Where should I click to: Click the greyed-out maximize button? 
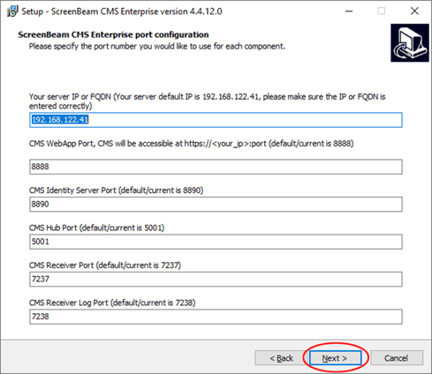(382, 11)
